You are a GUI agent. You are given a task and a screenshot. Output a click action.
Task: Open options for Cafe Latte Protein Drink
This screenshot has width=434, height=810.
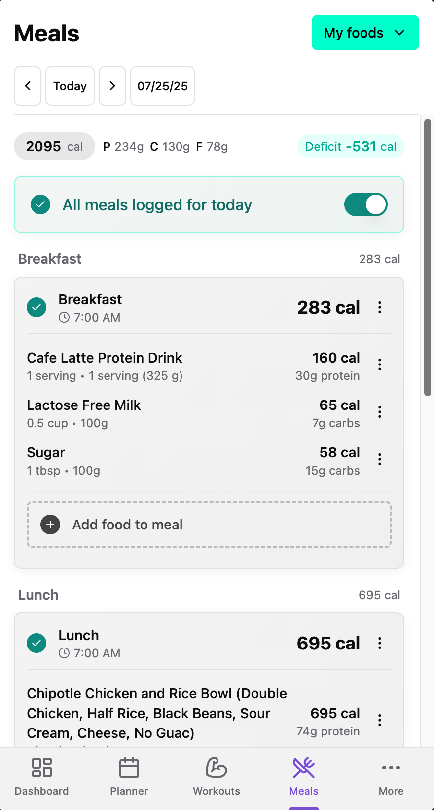380,364
